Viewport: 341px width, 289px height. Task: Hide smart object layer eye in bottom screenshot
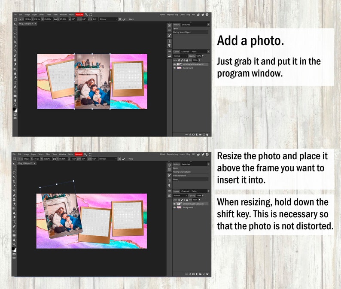[x=174, y=204]
